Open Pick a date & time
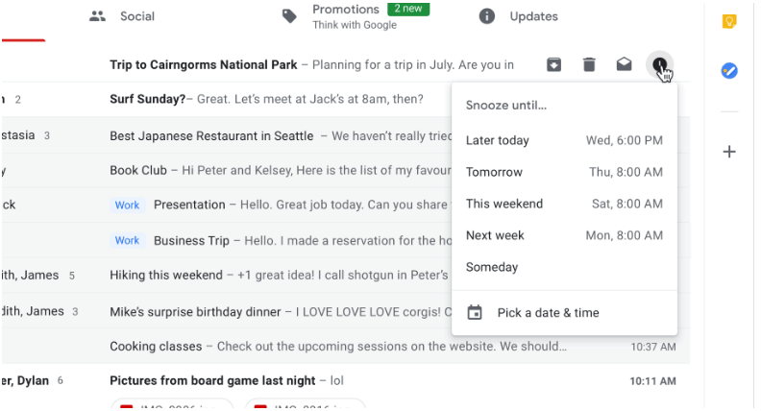 [x=564, y=312]
